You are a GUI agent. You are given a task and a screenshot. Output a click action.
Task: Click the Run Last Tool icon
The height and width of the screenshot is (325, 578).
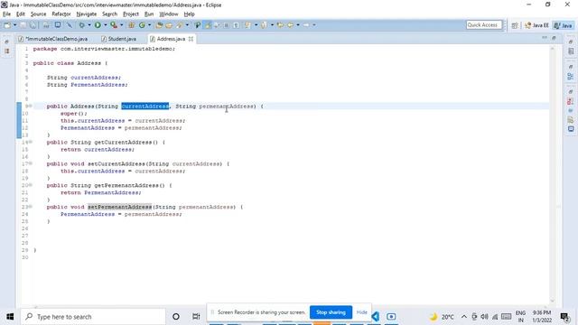pyautogui.click(x=114, y=25)
